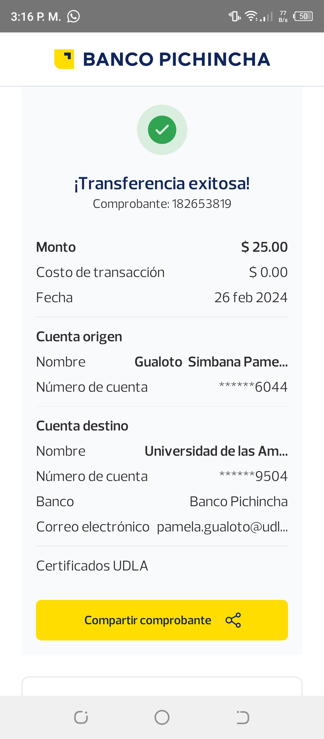Image resolution: width=324 pixels, height=739 pixels.
Task: Tap the vibrate mode status icon
Action: coord(235,16)
